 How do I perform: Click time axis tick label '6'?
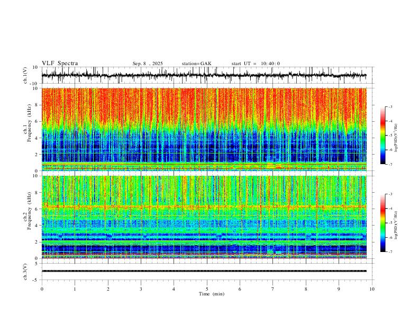(x=240, y=289)
